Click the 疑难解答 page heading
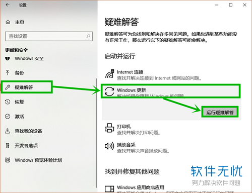The height and width of the screenshot is (193, 252). pyautogui.click(x=121, y=22)
